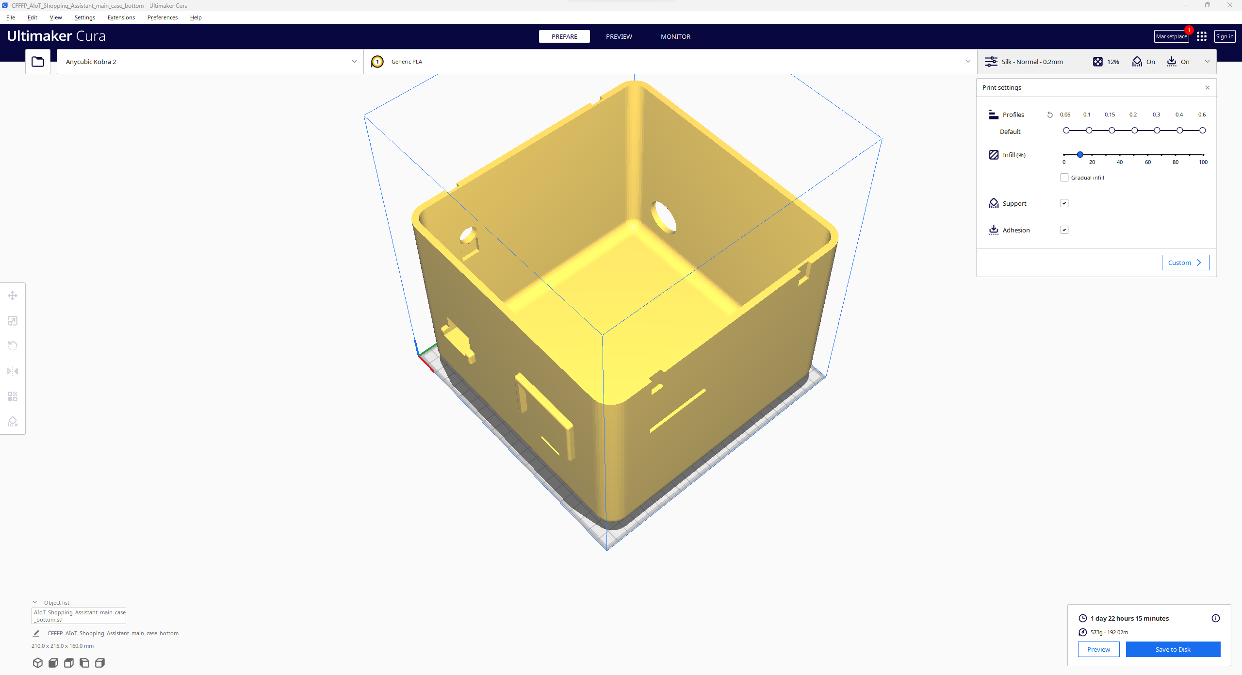
Task: Open the Extensions menu
Action: pos(121,17)
